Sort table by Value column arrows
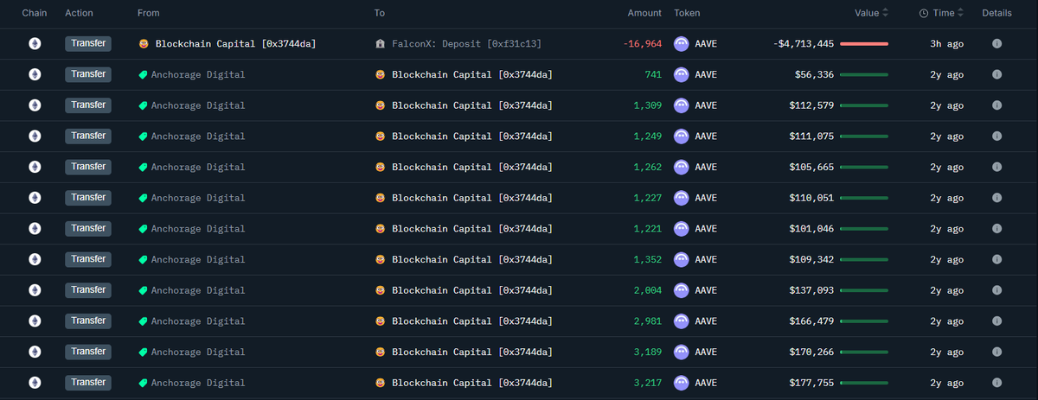Screen dimensions: 1038x400 pos(885,13)
